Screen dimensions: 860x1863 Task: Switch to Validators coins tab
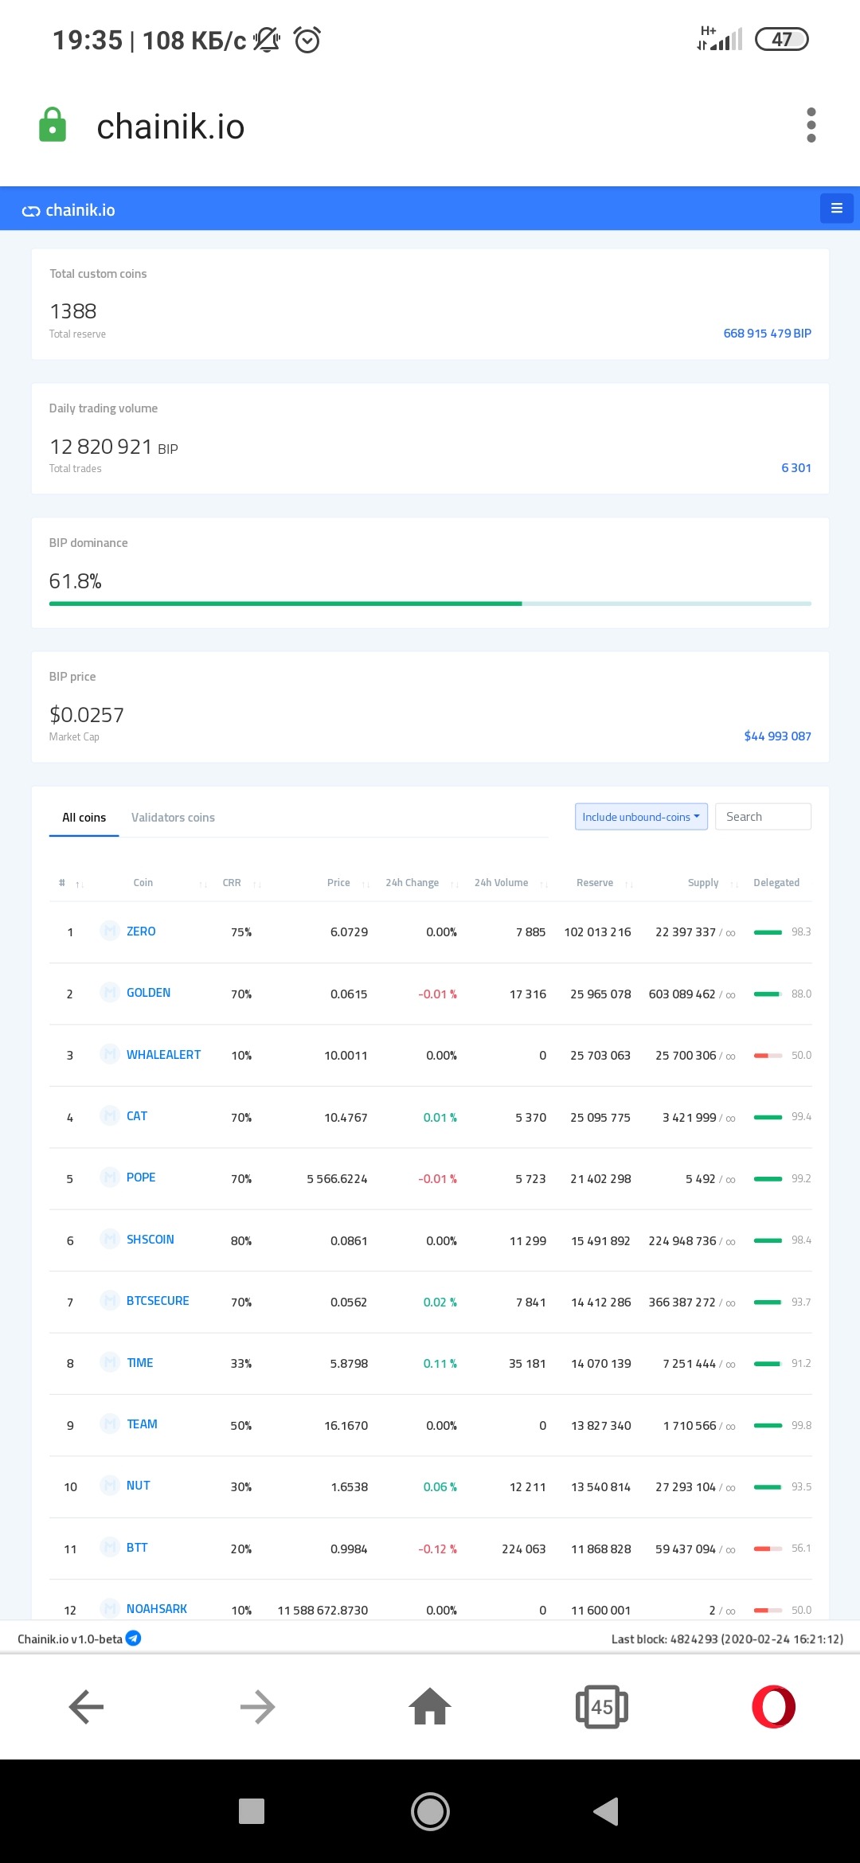point(173,818)
